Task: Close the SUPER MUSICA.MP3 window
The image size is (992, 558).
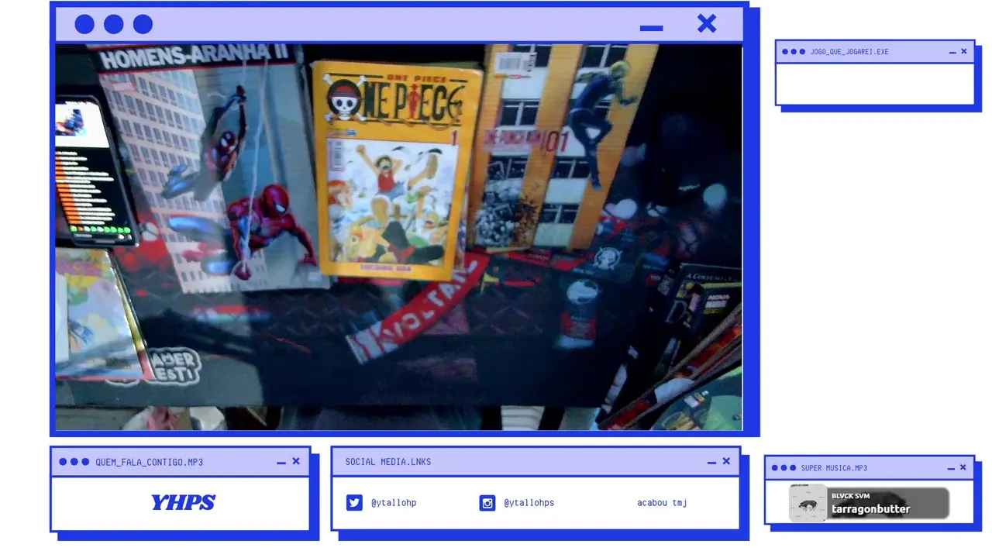Action: point(963,467)
